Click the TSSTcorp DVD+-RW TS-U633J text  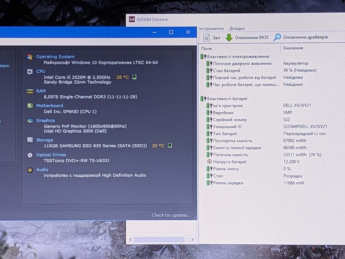pyautogui.click(x=77, y=161)
